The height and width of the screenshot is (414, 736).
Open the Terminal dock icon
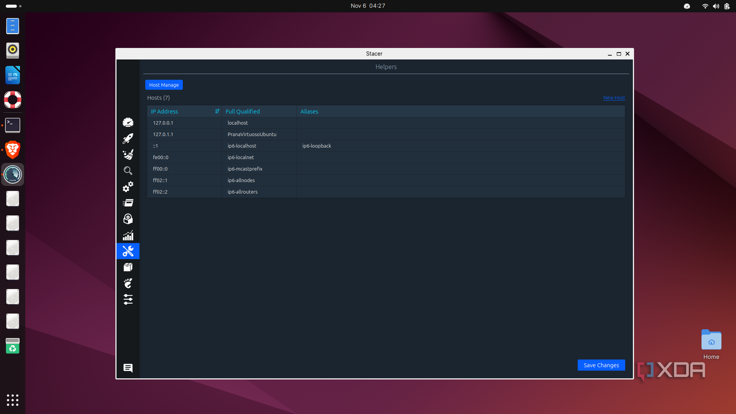(x=13, y=125)
